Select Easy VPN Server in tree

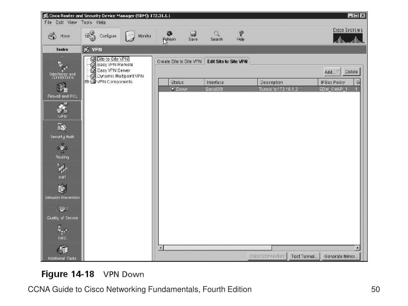pyautogui.click(x=114, y=70)
